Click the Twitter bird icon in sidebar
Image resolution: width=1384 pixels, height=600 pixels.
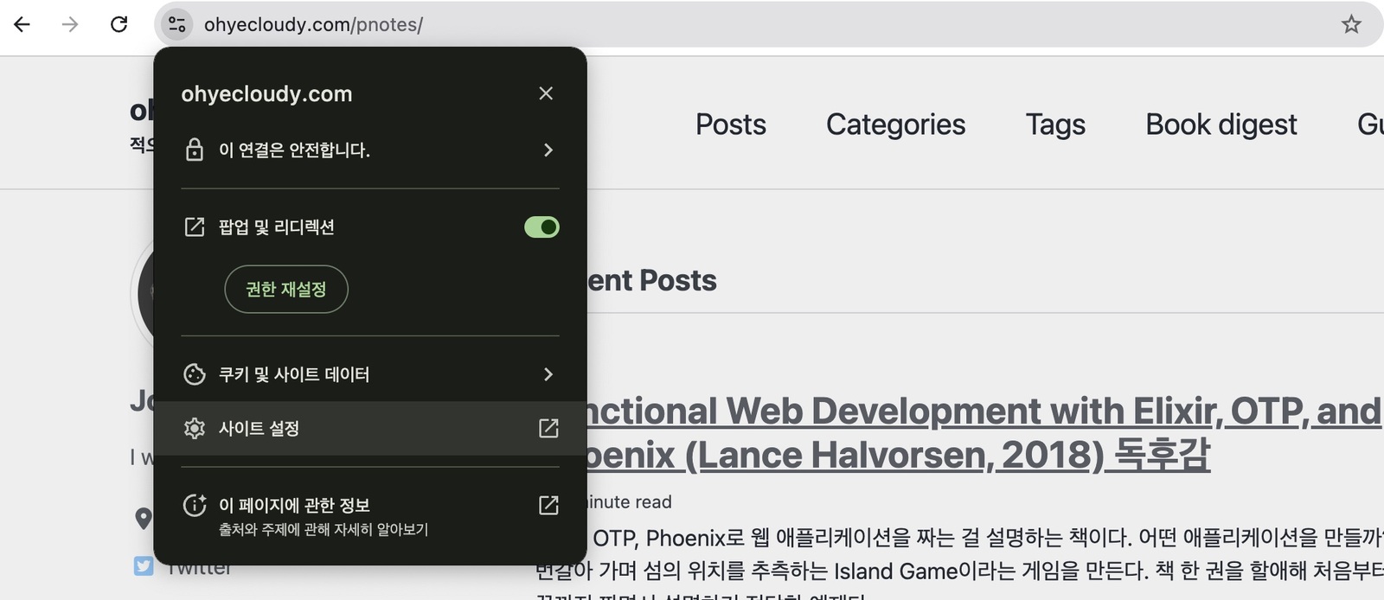(144, 566)
